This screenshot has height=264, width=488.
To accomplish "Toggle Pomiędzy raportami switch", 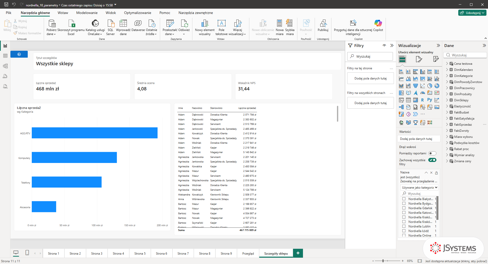I will coord(432,153).
